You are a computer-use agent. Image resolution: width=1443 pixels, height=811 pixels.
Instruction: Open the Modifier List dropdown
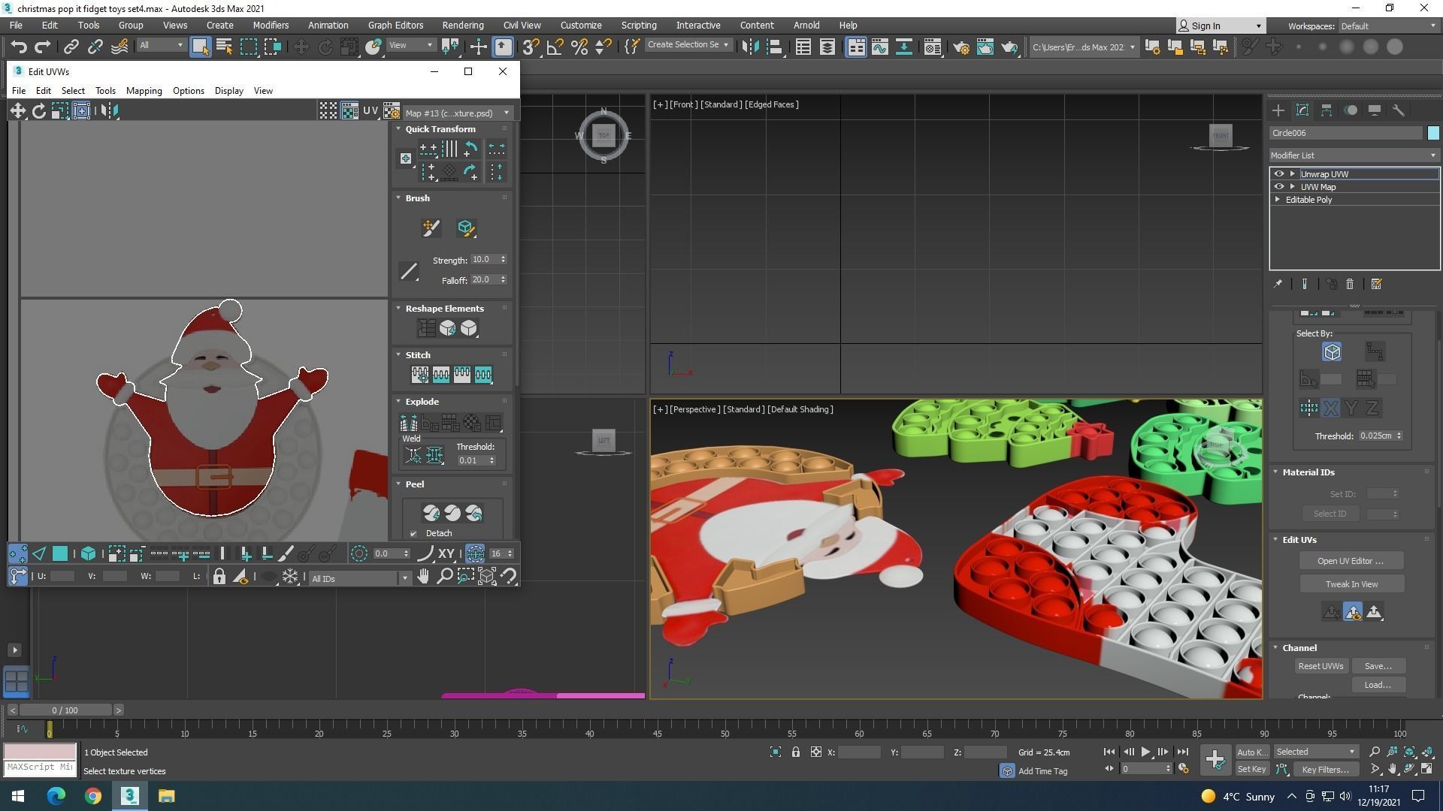click(1353, 155)
